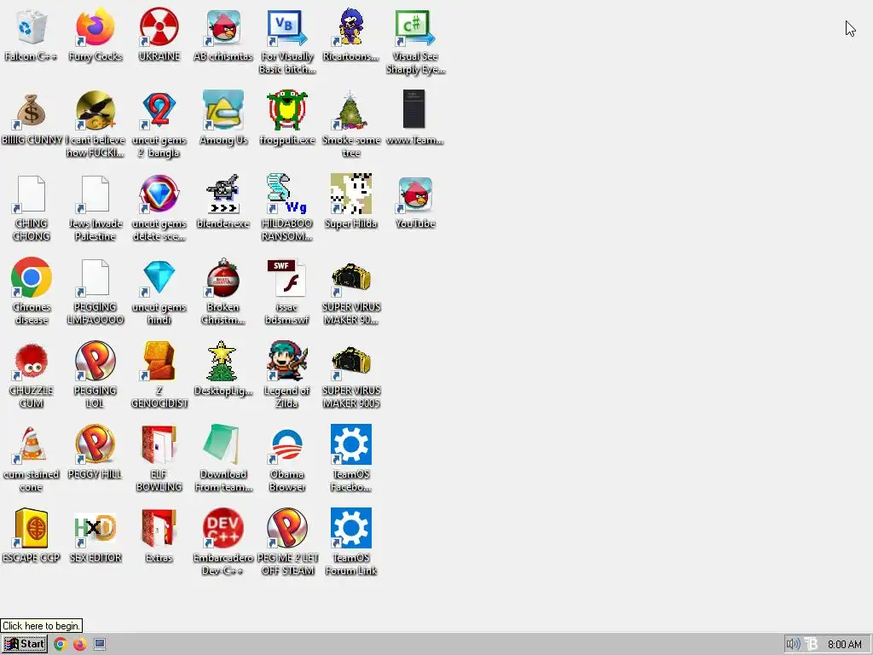The image size is (873, 655).
Task: Launch Chrome from the taskbar quick launch
Action: (x=61, y=644)
